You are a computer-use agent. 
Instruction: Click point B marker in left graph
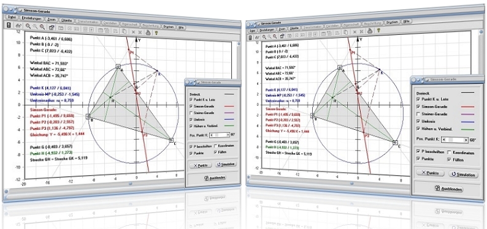[x=88, y=116]
